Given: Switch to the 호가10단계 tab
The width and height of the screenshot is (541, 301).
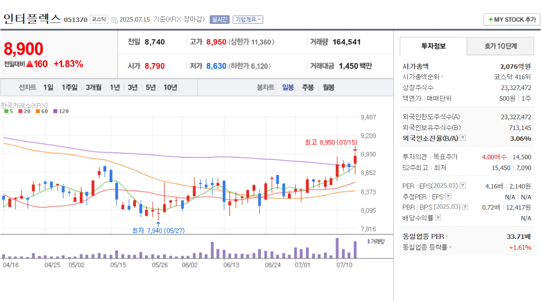Looking at the screenshot, I should click(500, 46).
